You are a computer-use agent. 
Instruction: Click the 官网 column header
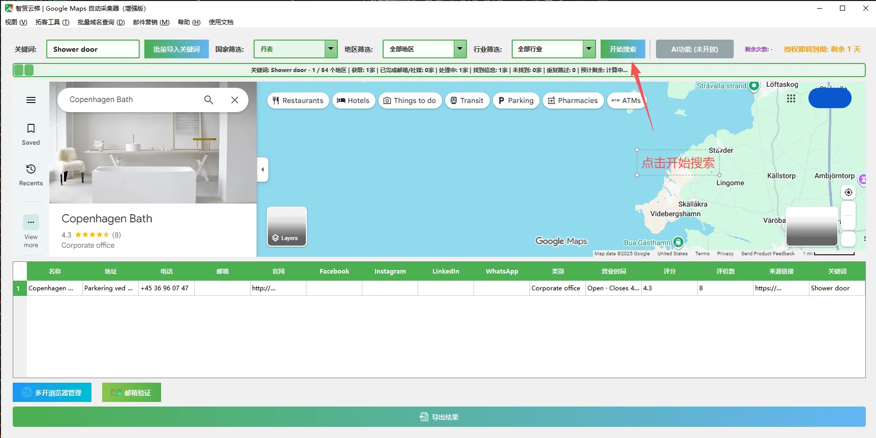[278, 272]
